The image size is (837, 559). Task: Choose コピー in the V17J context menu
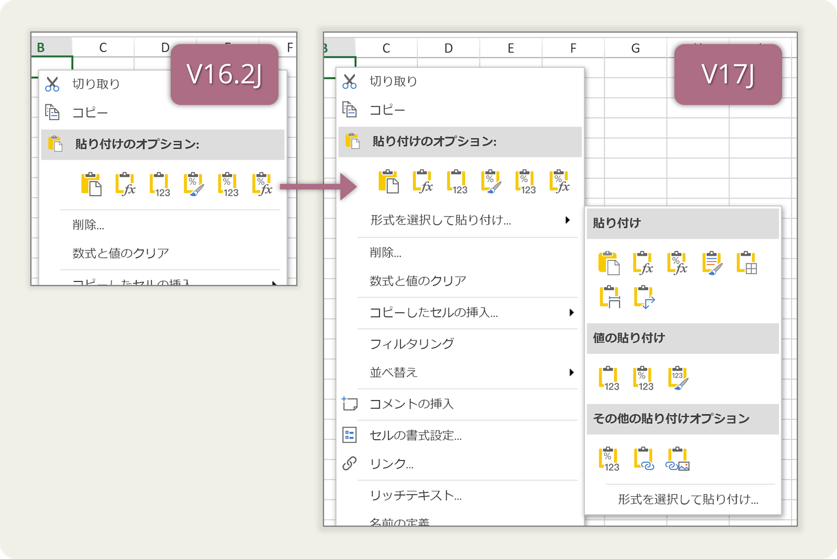(x=387, y=110)
